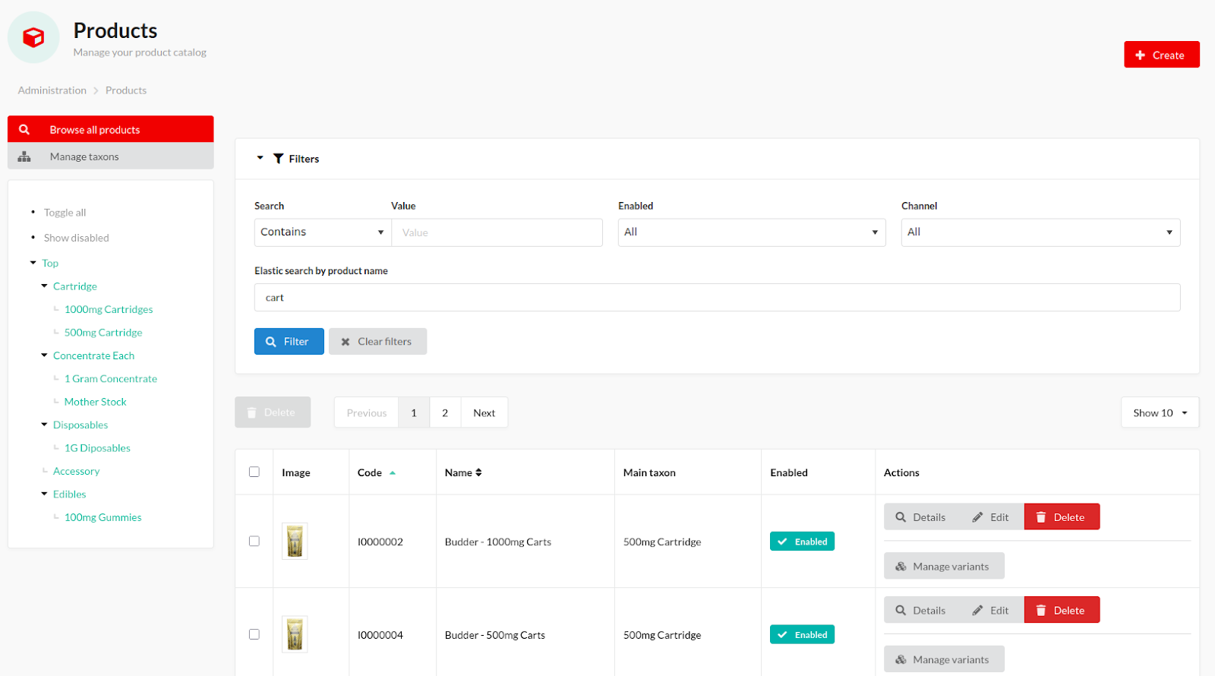Click the Code column ascending sort arrow
This screenshot has width=1215, height=676.
click(393, 472)
